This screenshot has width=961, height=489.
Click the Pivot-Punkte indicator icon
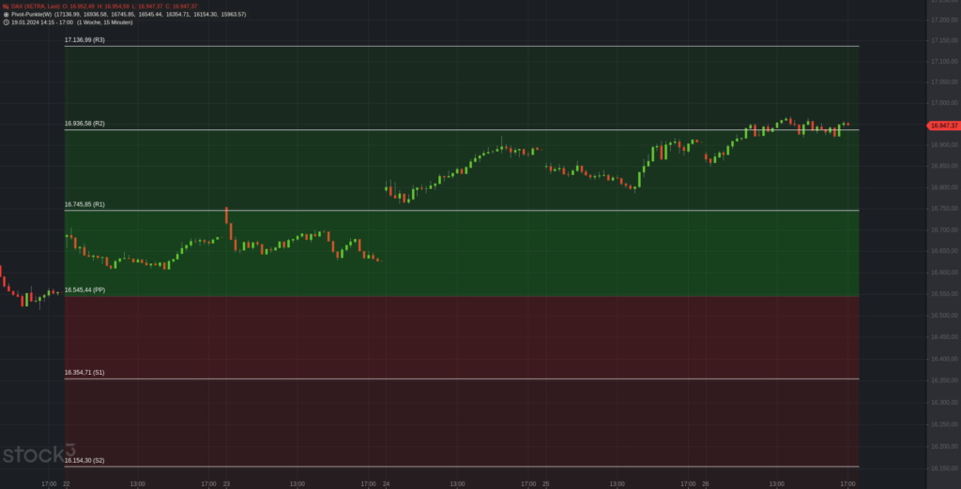click(6, 14)
